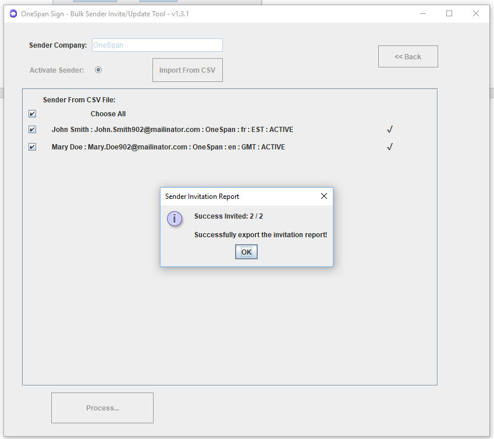The image size is (494, 439).
Task: Click the 'Success Invited: 2 / 2' message
Action: [x=229, y=216]
